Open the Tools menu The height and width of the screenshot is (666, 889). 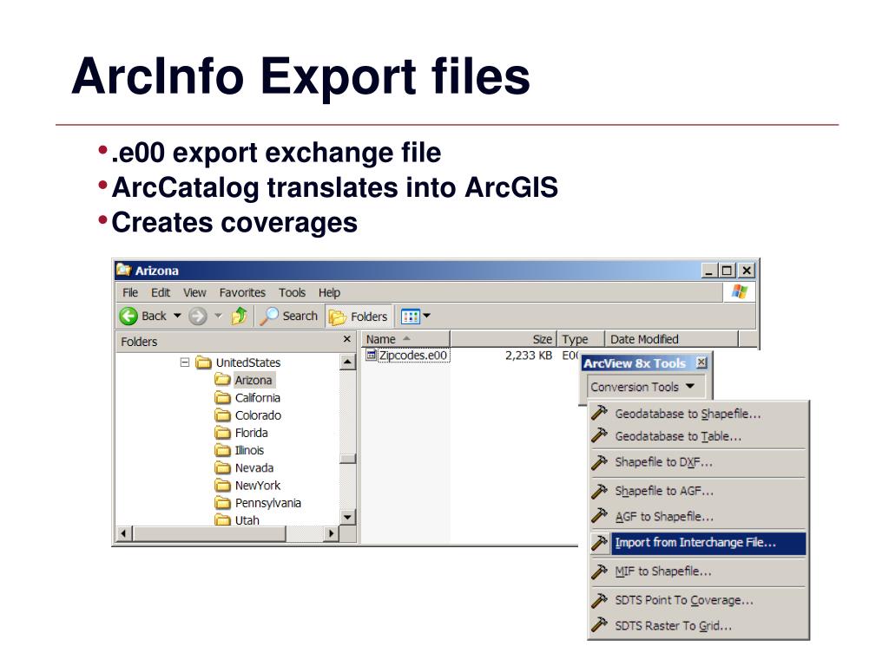[292, 292]
